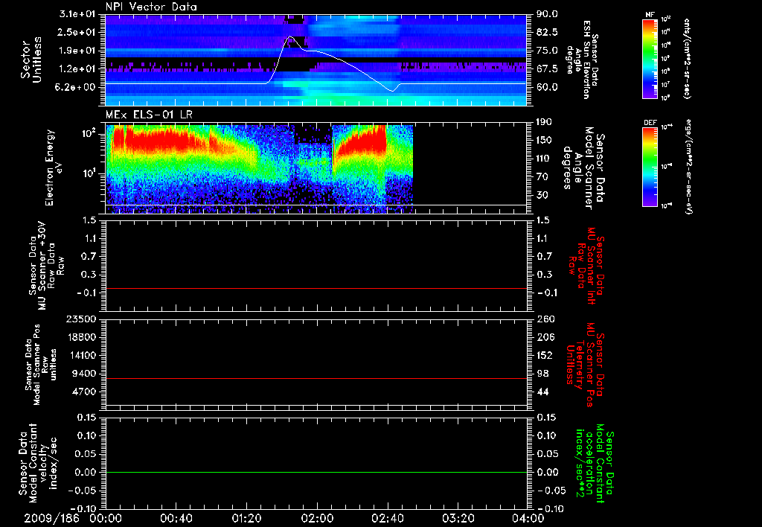Viewport: 762px width, 527px height.
Task: Click the '04:00' time axis label
Action: pos(528,519)
